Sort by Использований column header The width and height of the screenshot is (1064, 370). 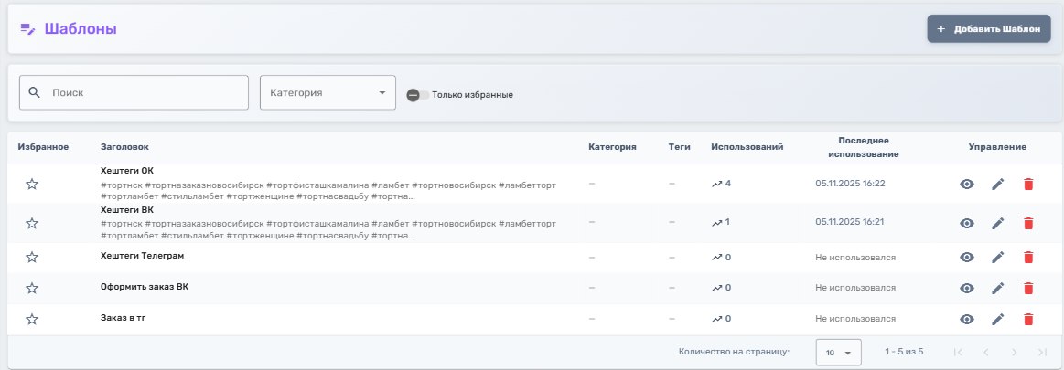(747, 147)
